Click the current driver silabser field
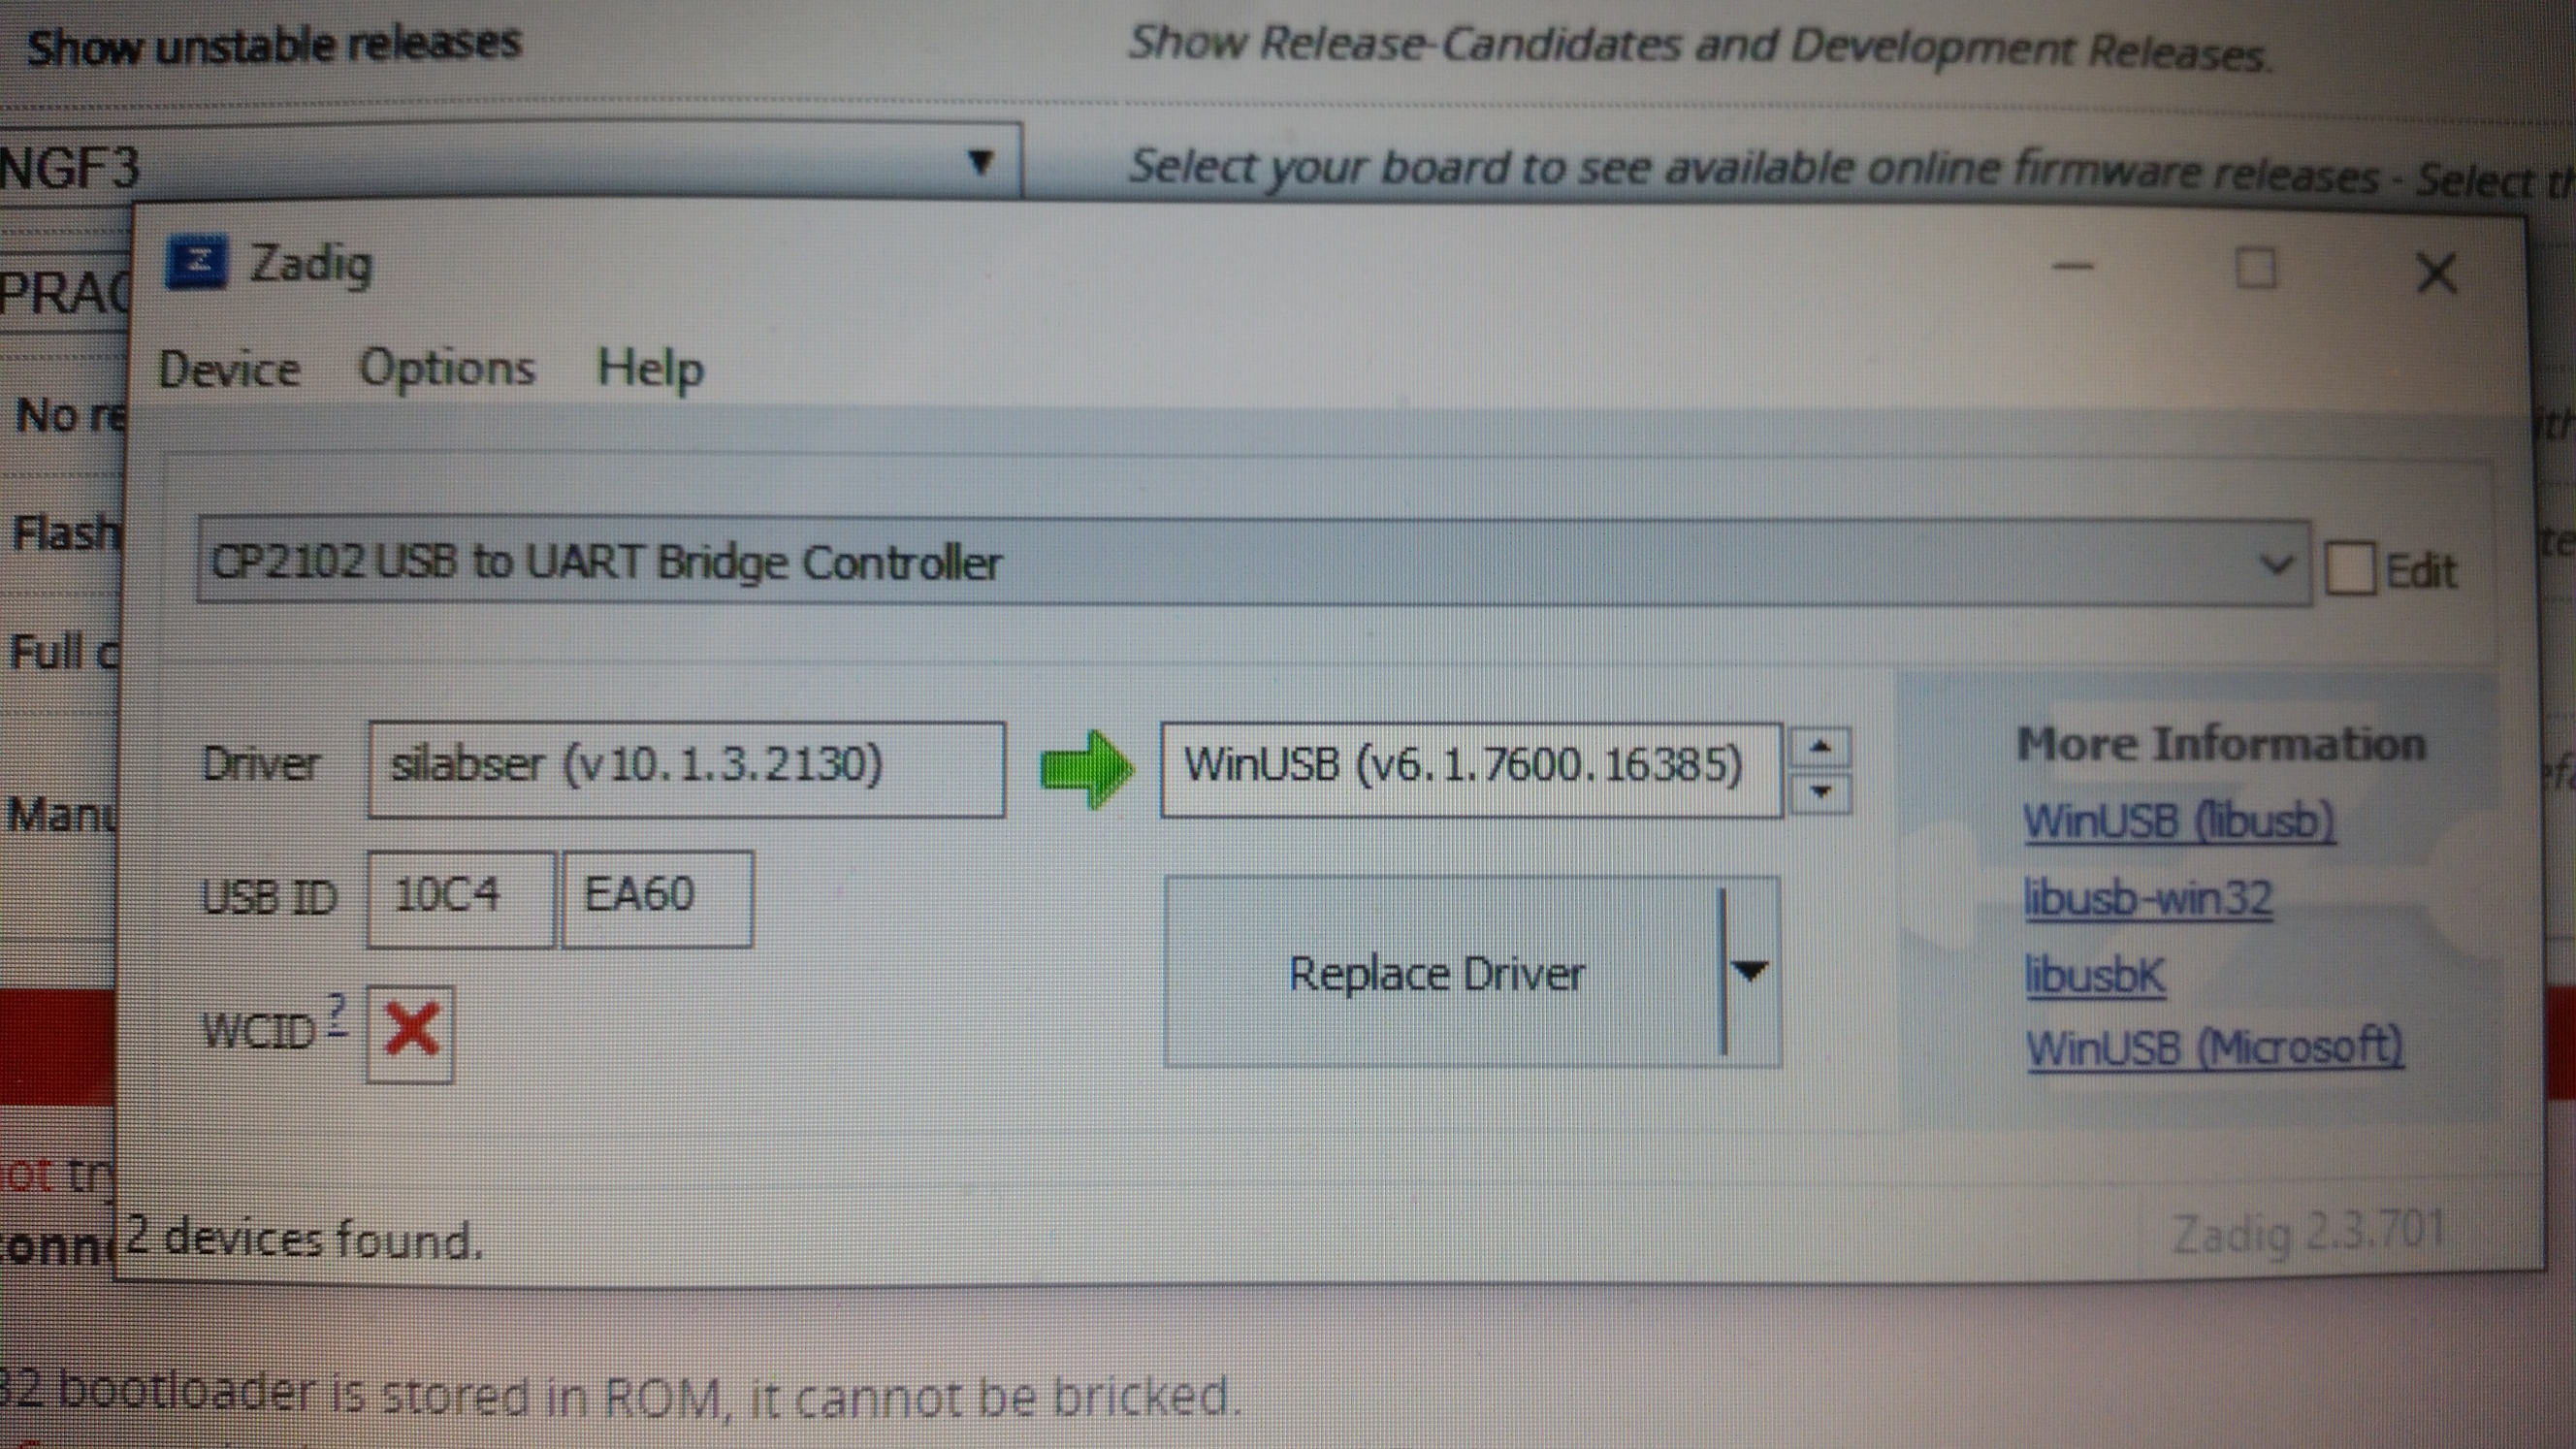 686,768
